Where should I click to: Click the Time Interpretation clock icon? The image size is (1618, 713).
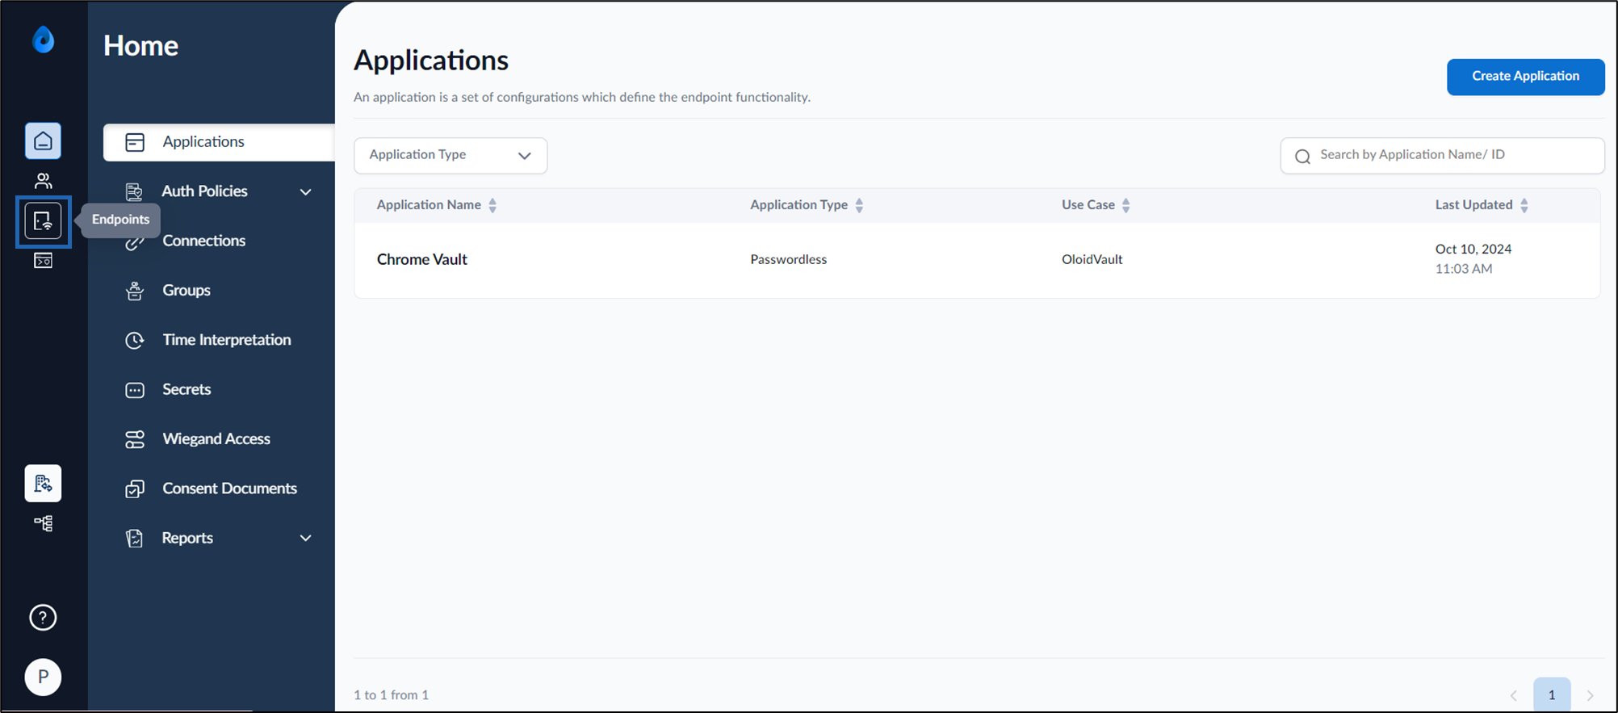pyautogui.click(x=135, y=340)
